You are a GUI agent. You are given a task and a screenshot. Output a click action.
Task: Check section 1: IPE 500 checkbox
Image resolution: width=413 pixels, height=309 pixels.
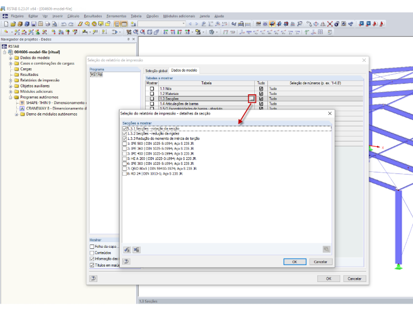(x=124, y=144)
